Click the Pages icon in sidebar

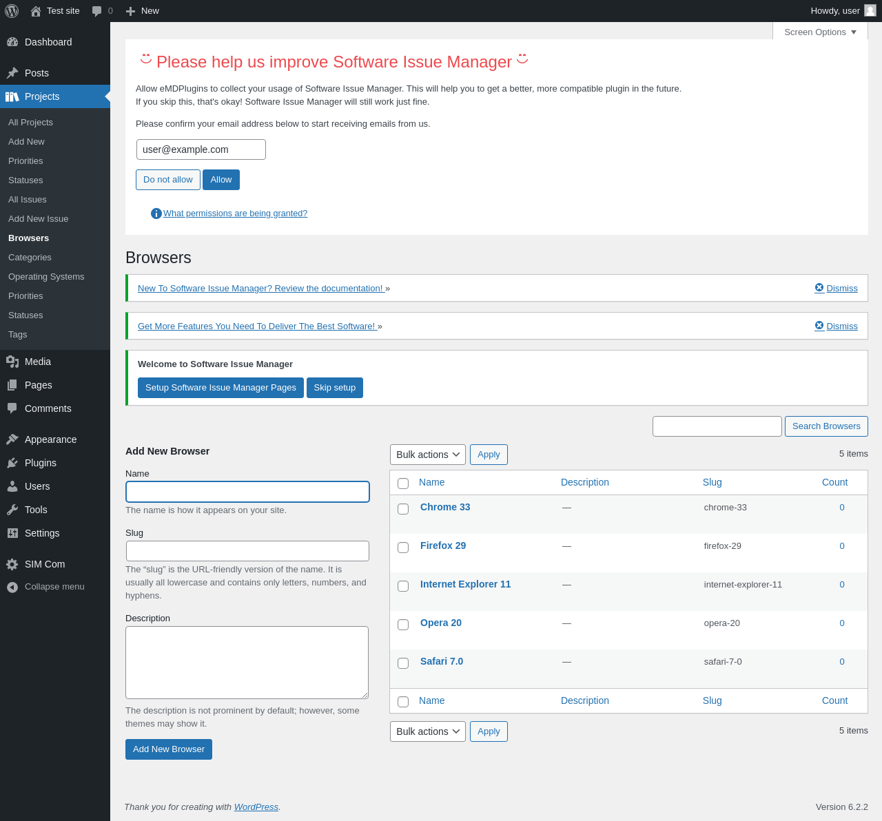[12, 385]
